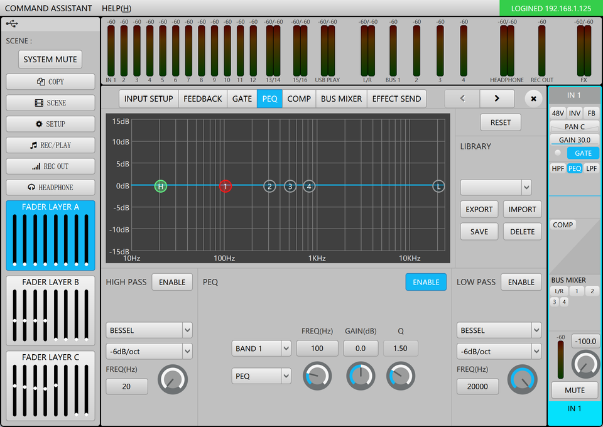Open Headphone settings from sidebar
This screenshot has height=427, width=603.
[x=50, y=187]
